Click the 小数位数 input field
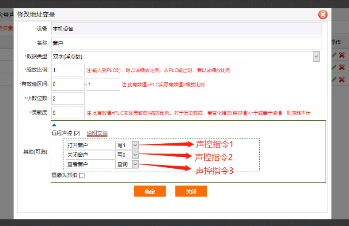The width and height of the screenshot is (349, 226). point(68,98)
